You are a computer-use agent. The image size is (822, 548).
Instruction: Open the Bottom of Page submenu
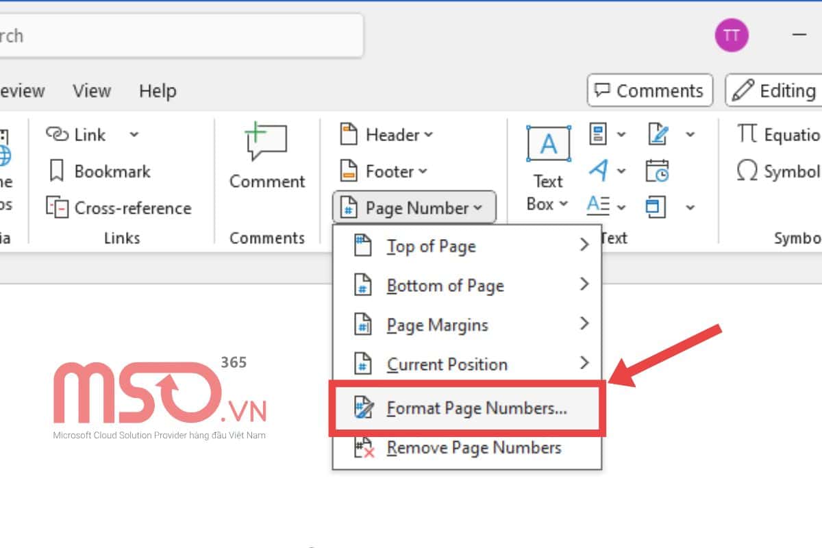[467, 285]
